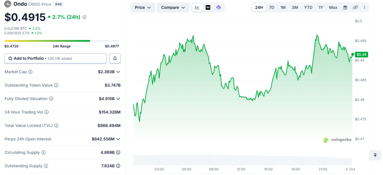Click the 12:00 time axis label
Viewport: 383px width, 175px height.
click(241, 169)
